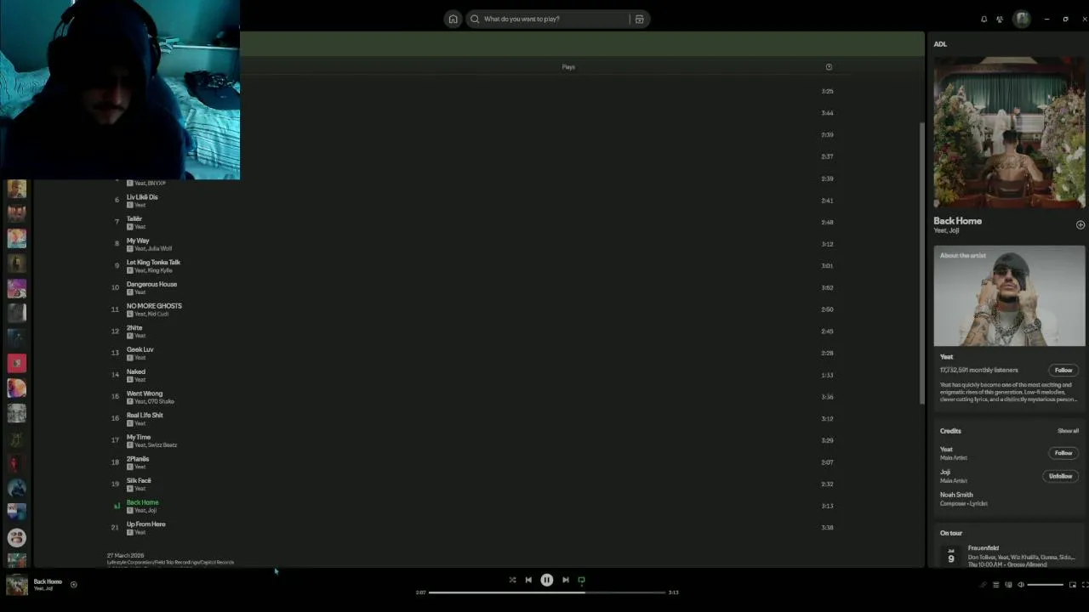Viewport: 1089px width, 612px height.
Task: Open Connect to a device
Action: pyautogui.click(x=1009, y=584)
